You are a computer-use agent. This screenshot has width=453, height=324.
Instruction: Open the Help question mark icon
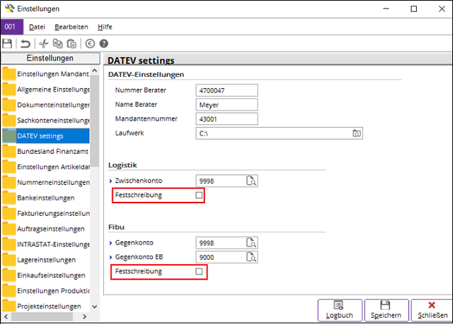pos(104,44)
